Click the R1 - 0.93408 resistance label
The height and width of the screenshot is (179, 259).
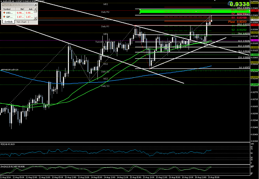point(239,18)
